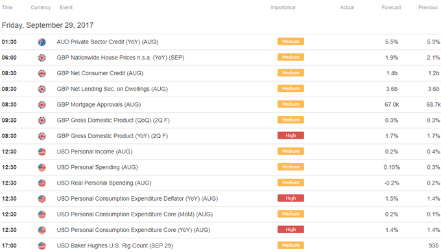Click High badge for PCE Core (YoY)
The image size is (441, 252).
(291, 230)
